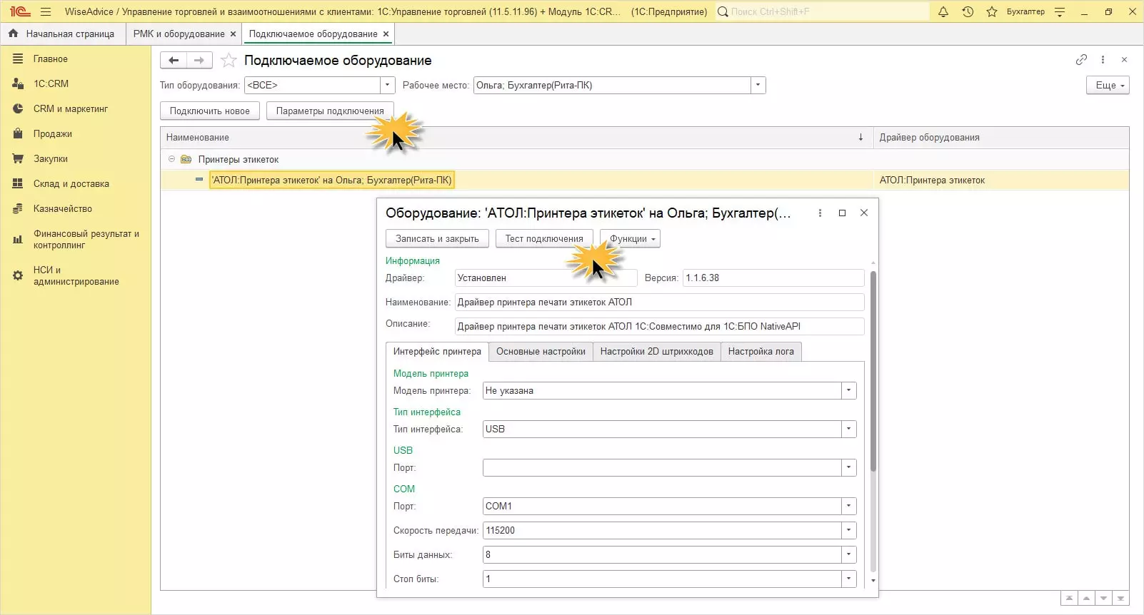Copy link to this form icon

[x=1081, y=60]
